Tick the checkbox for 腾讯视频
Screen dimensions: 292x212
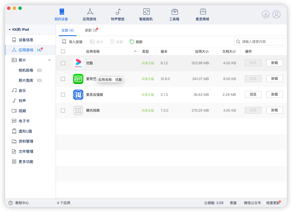[63, 110]
